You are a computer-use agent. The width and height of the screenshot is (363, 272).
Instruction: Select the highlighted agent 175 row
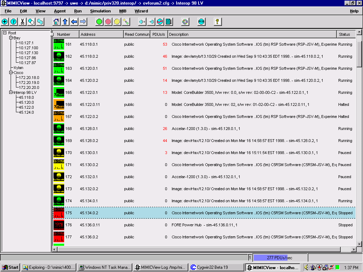204,213
